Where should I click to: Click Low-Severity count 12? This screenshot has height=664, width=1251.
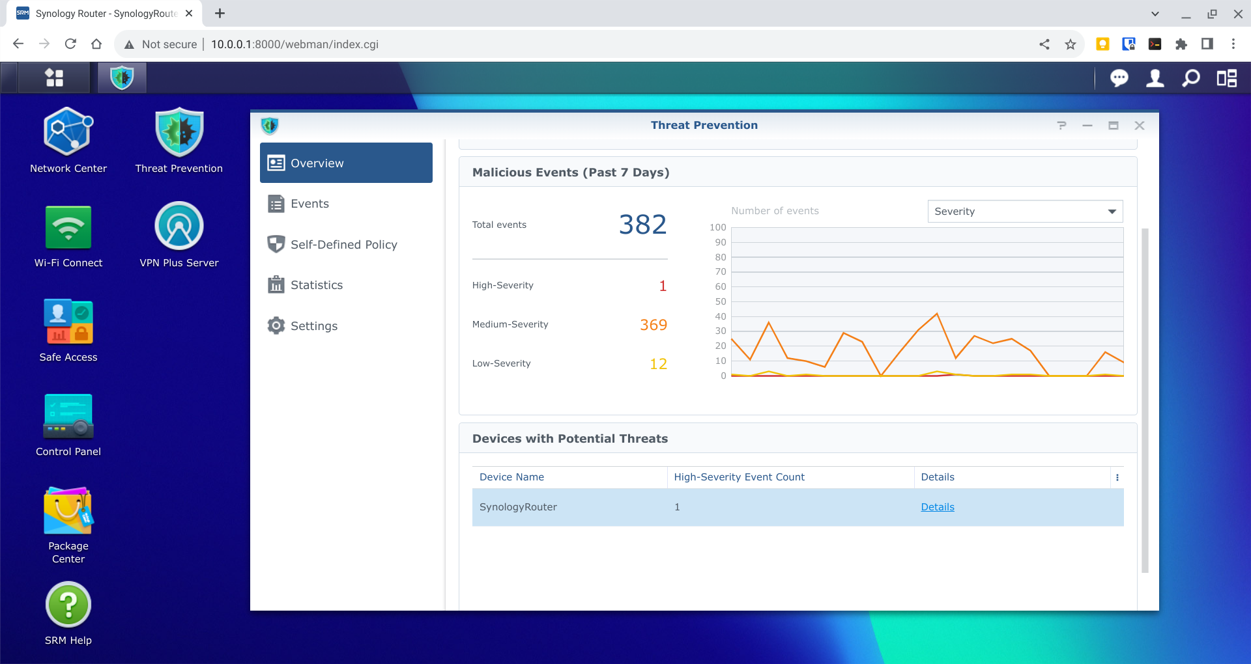click(x=658, y=364)
